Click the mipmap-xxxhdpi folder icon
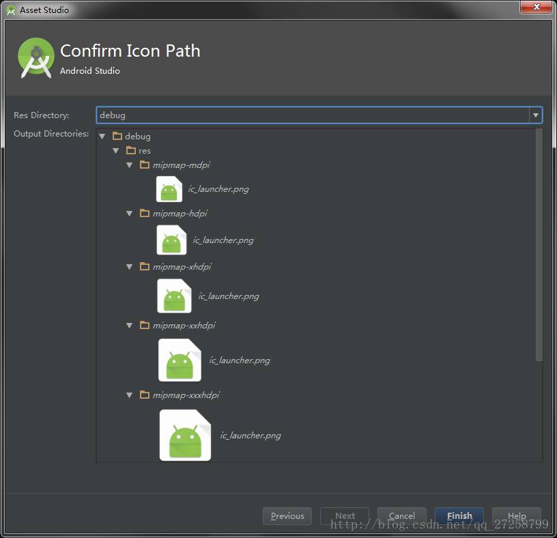 click(x=145, y=395)
